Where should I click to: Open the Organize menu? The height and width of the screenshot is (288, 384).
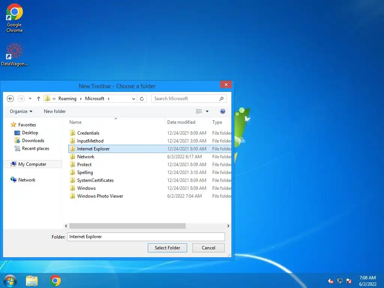coord(21,111)
